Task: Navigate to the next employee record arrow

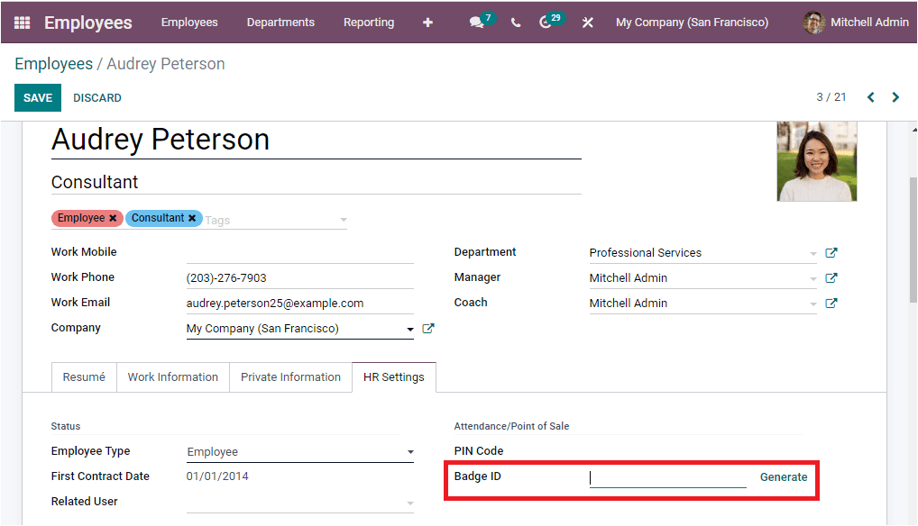Action: click(x=895, y=96)
